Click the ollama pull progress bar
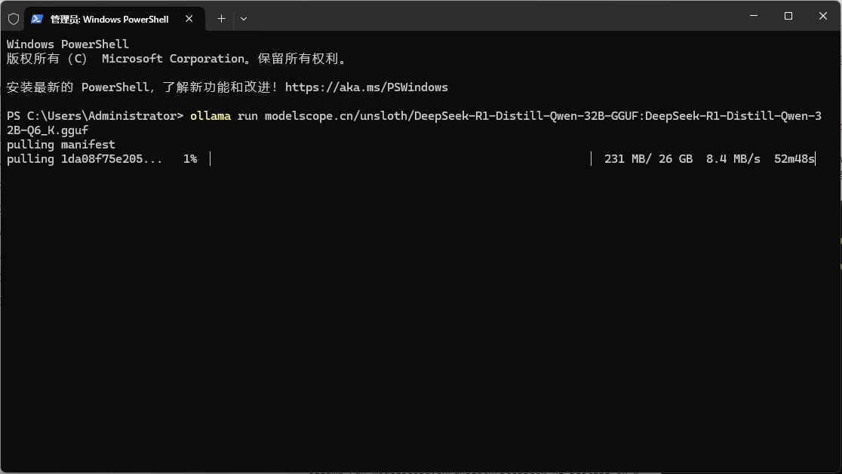842x474 pixels. pos(400,159)
